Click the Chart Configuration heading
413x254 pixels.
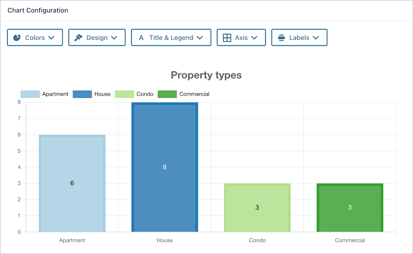38,10
